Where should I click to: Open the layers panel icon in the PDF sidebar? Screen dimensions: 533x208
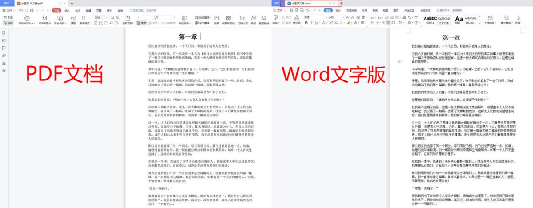click(x=4, y=71)
